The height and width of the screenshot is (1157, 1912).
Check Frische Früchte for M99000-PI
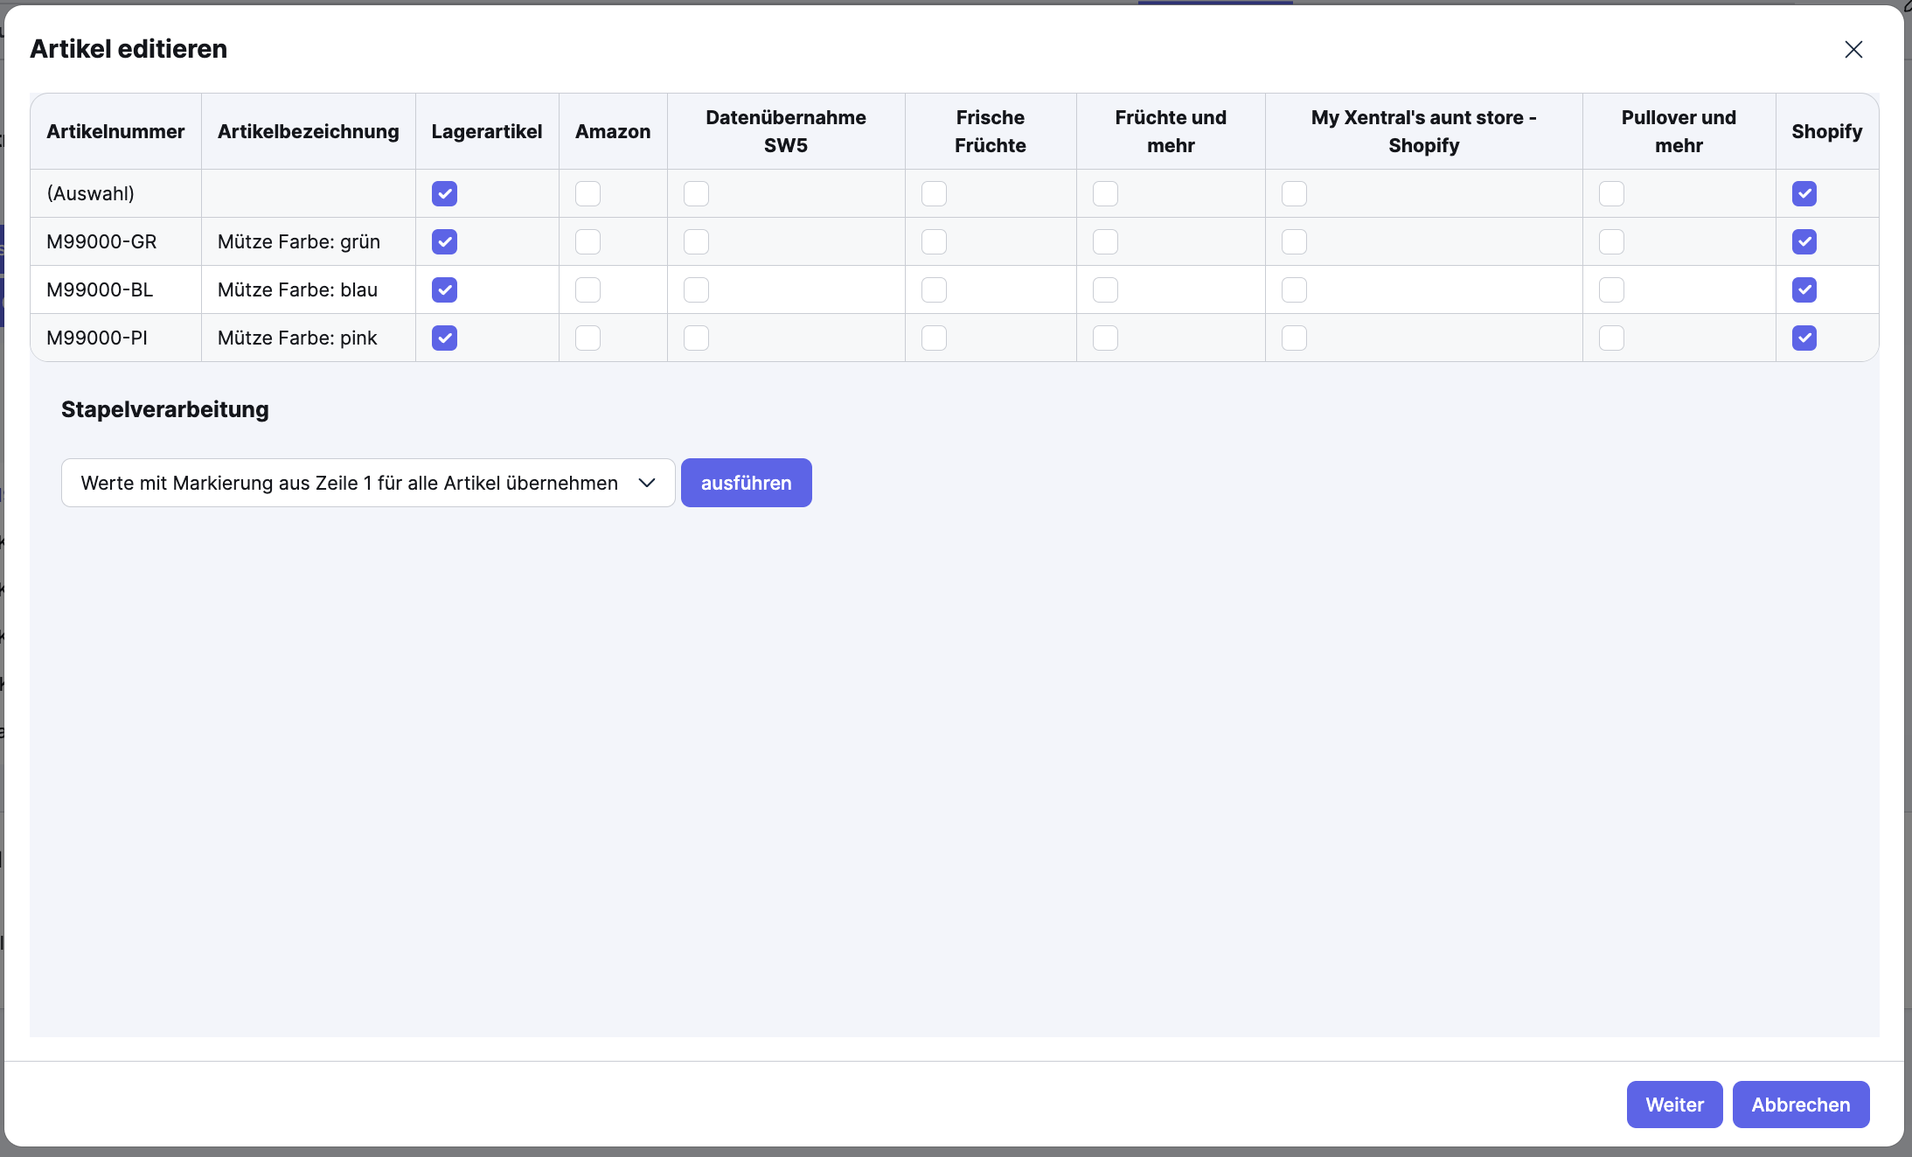pyautogui.click(x=934, y=338)
